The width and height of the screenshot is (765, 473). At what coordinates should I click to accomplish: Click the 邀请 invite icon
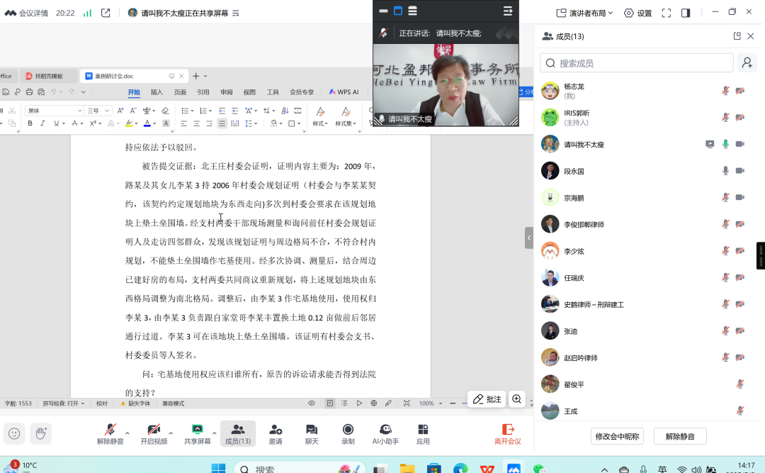pos(275,433)
